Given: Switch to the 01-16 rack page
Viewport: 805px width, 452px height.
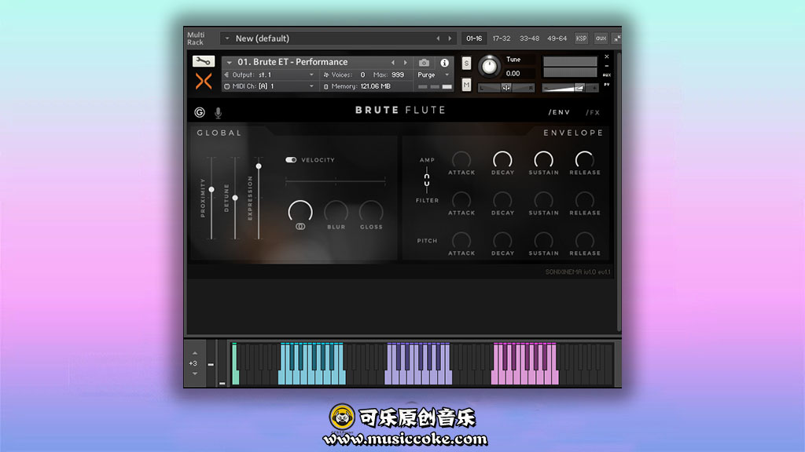Looking at the screenshot, I should (x=473, y=38).
